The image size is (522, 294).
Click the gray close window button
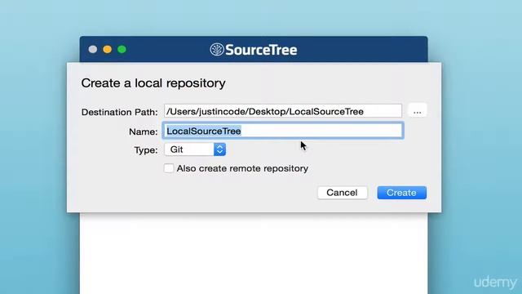93,49
